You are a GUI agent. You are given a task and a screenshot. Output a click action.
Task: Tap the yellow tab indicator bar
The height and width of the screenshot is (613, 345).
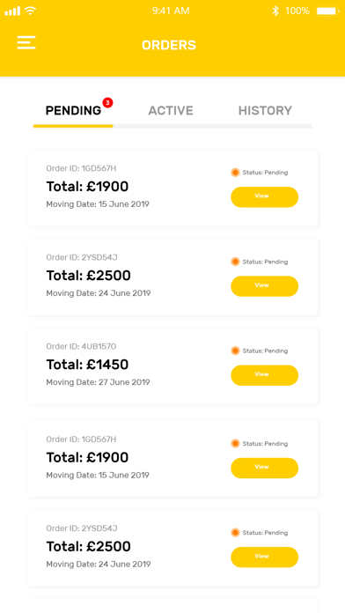[x=73, y=126]
